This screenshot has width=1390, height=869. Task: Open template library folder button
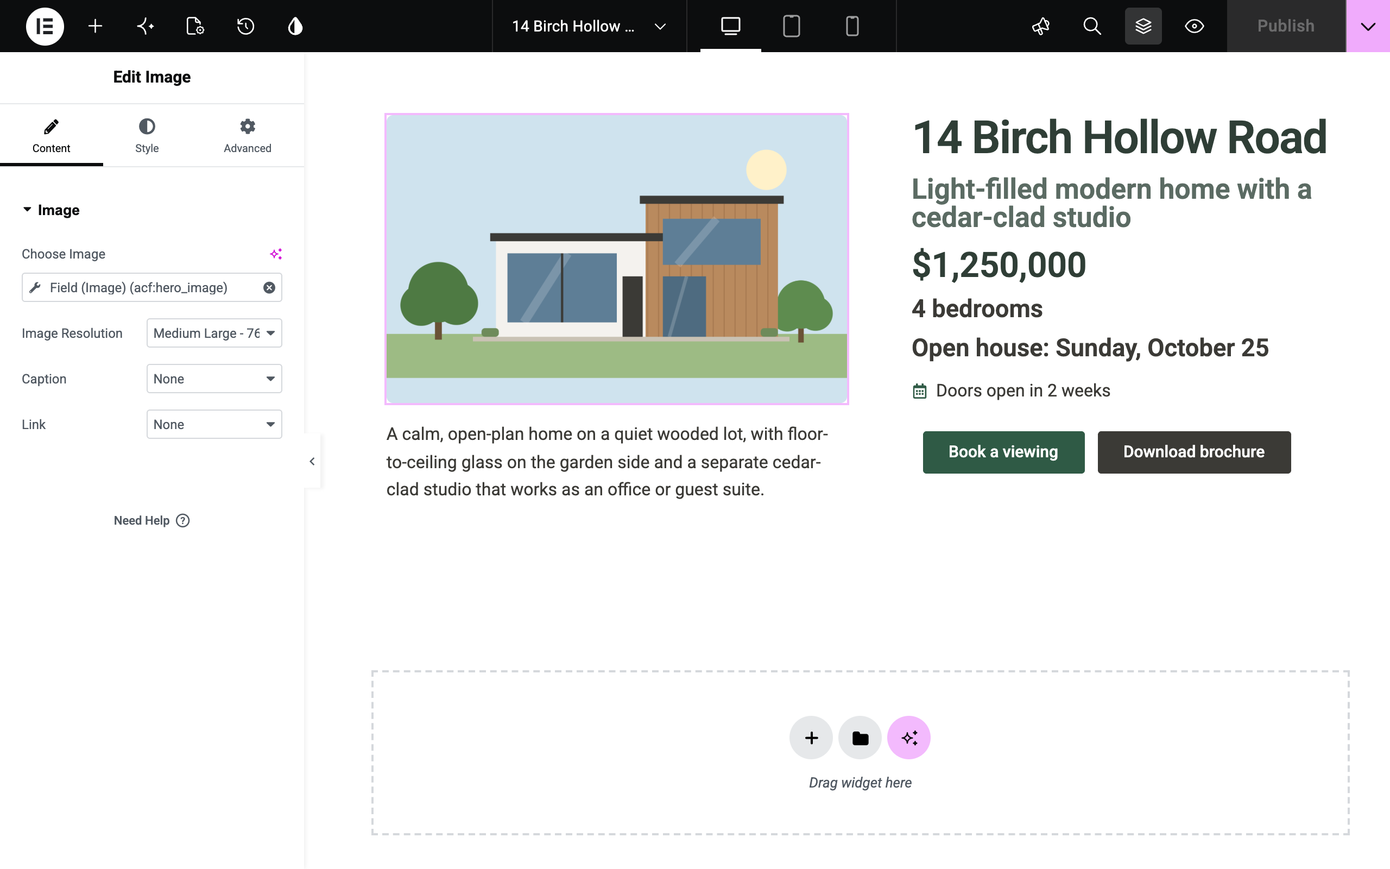pyautogui.click(x=860, y=738)
